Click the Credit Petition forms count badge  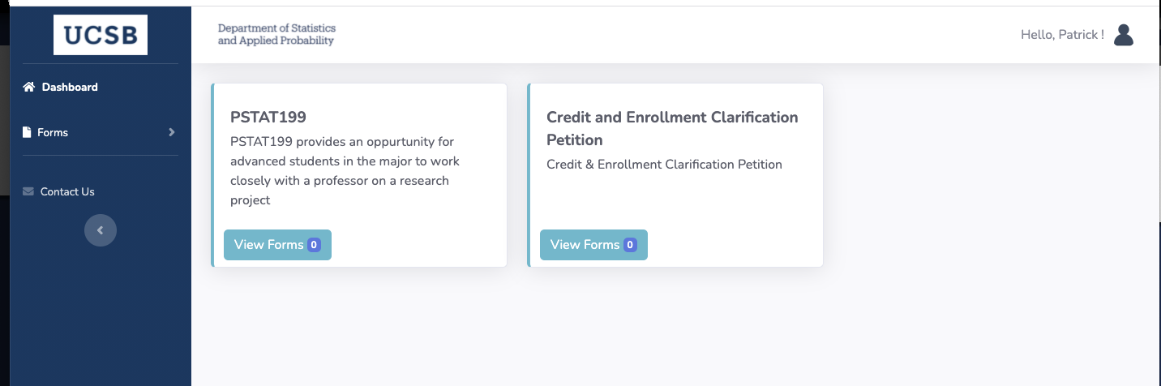pos(630,245)
